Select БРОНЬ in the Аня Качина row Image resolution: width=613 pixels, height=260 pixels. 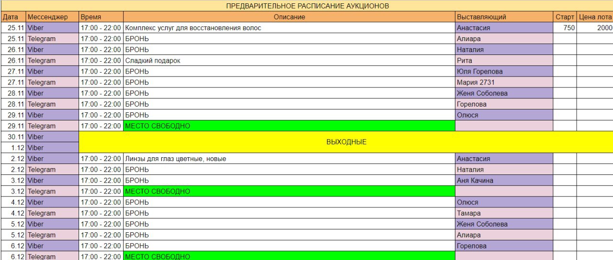point(289,181)
